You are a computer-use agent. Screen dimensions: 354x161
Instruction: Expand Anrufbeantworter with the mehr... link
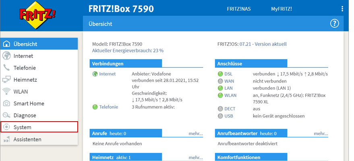[x=321, y=133]
